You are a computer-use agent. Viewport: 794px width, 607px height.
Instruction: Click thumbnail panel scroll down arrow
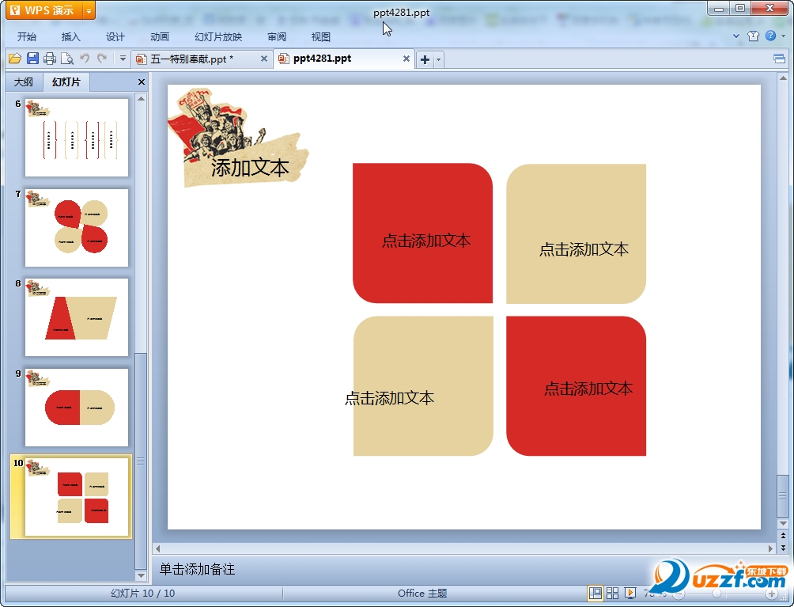(142, 575)
